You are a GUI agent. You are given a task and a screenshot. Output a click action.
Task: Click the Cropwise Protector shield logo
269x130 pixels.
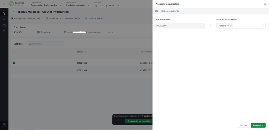(11, 4)
